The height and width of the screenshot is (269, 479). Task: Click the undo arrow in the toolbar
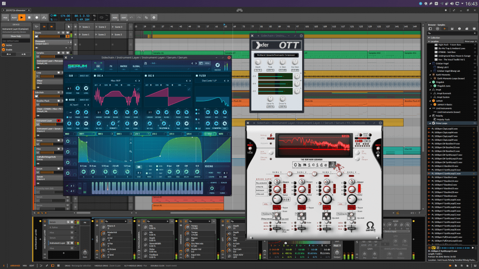(132, 17)
